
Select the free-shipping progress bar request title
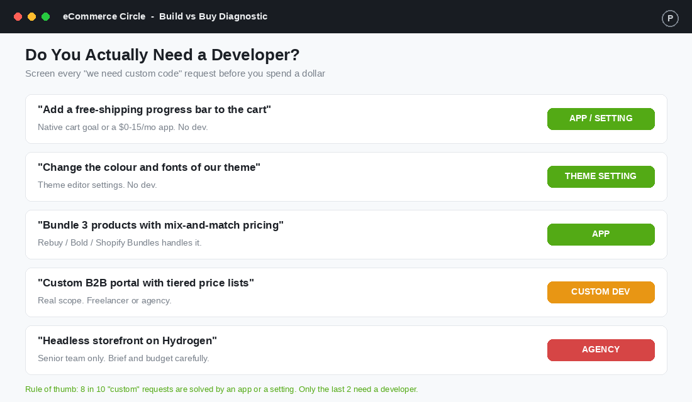154,109
